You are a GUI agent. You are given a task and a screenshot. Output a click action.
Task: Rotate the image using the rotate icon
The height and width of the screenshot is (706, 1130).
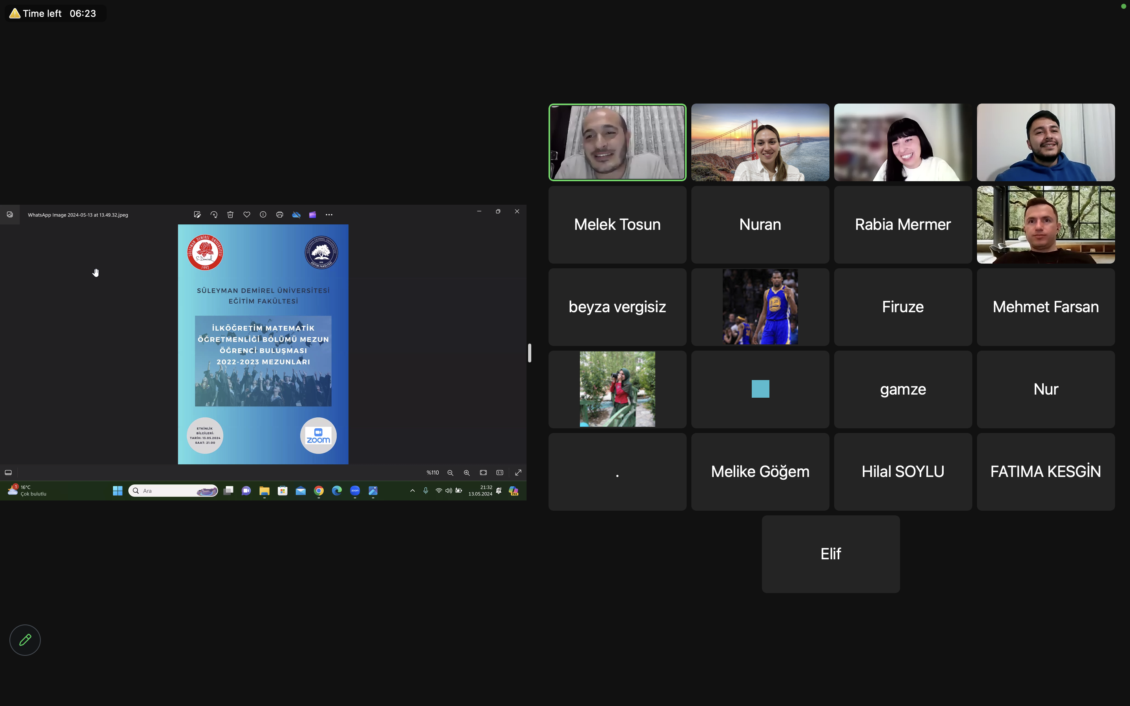pos(214,215)
